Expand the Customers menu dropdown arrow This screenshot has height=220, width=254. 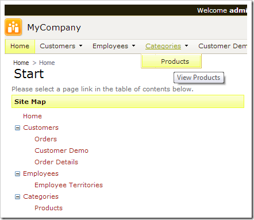[80, 46]
